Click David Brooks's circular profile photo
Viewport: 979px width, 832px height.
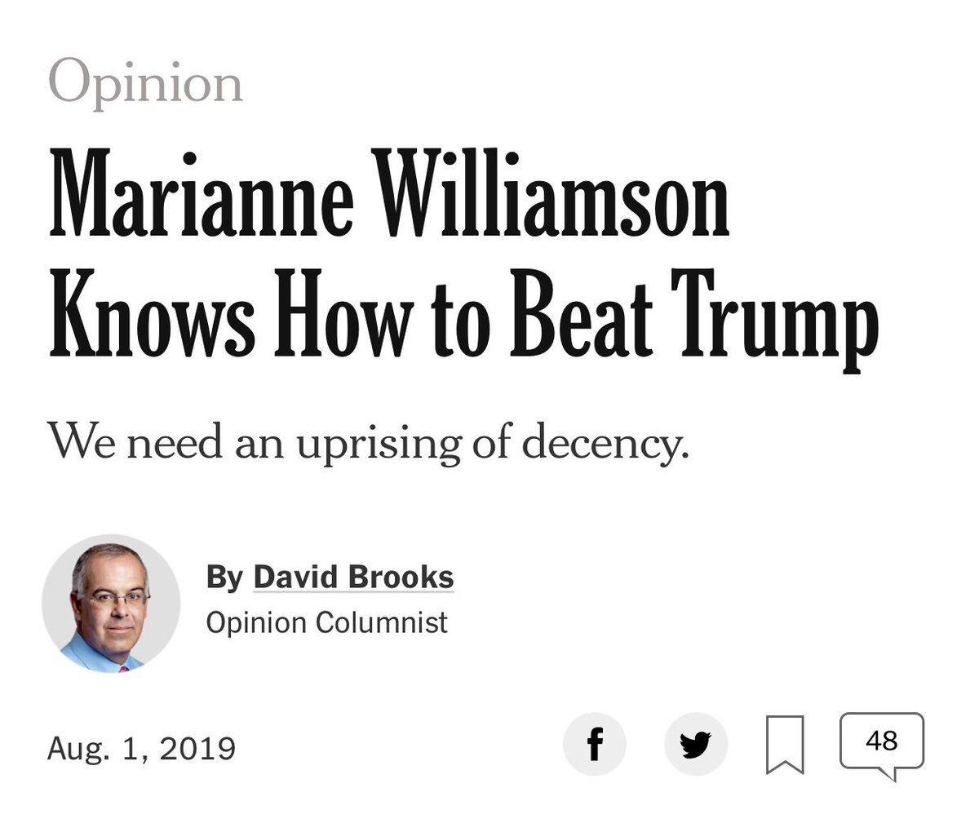pyautogui.click(x=111, y=604)
